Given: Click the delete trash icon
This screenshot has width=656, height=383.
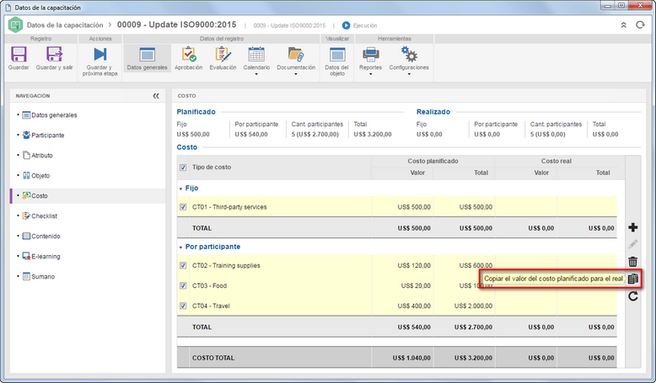Looking at the screenshot, I should 633,262.
